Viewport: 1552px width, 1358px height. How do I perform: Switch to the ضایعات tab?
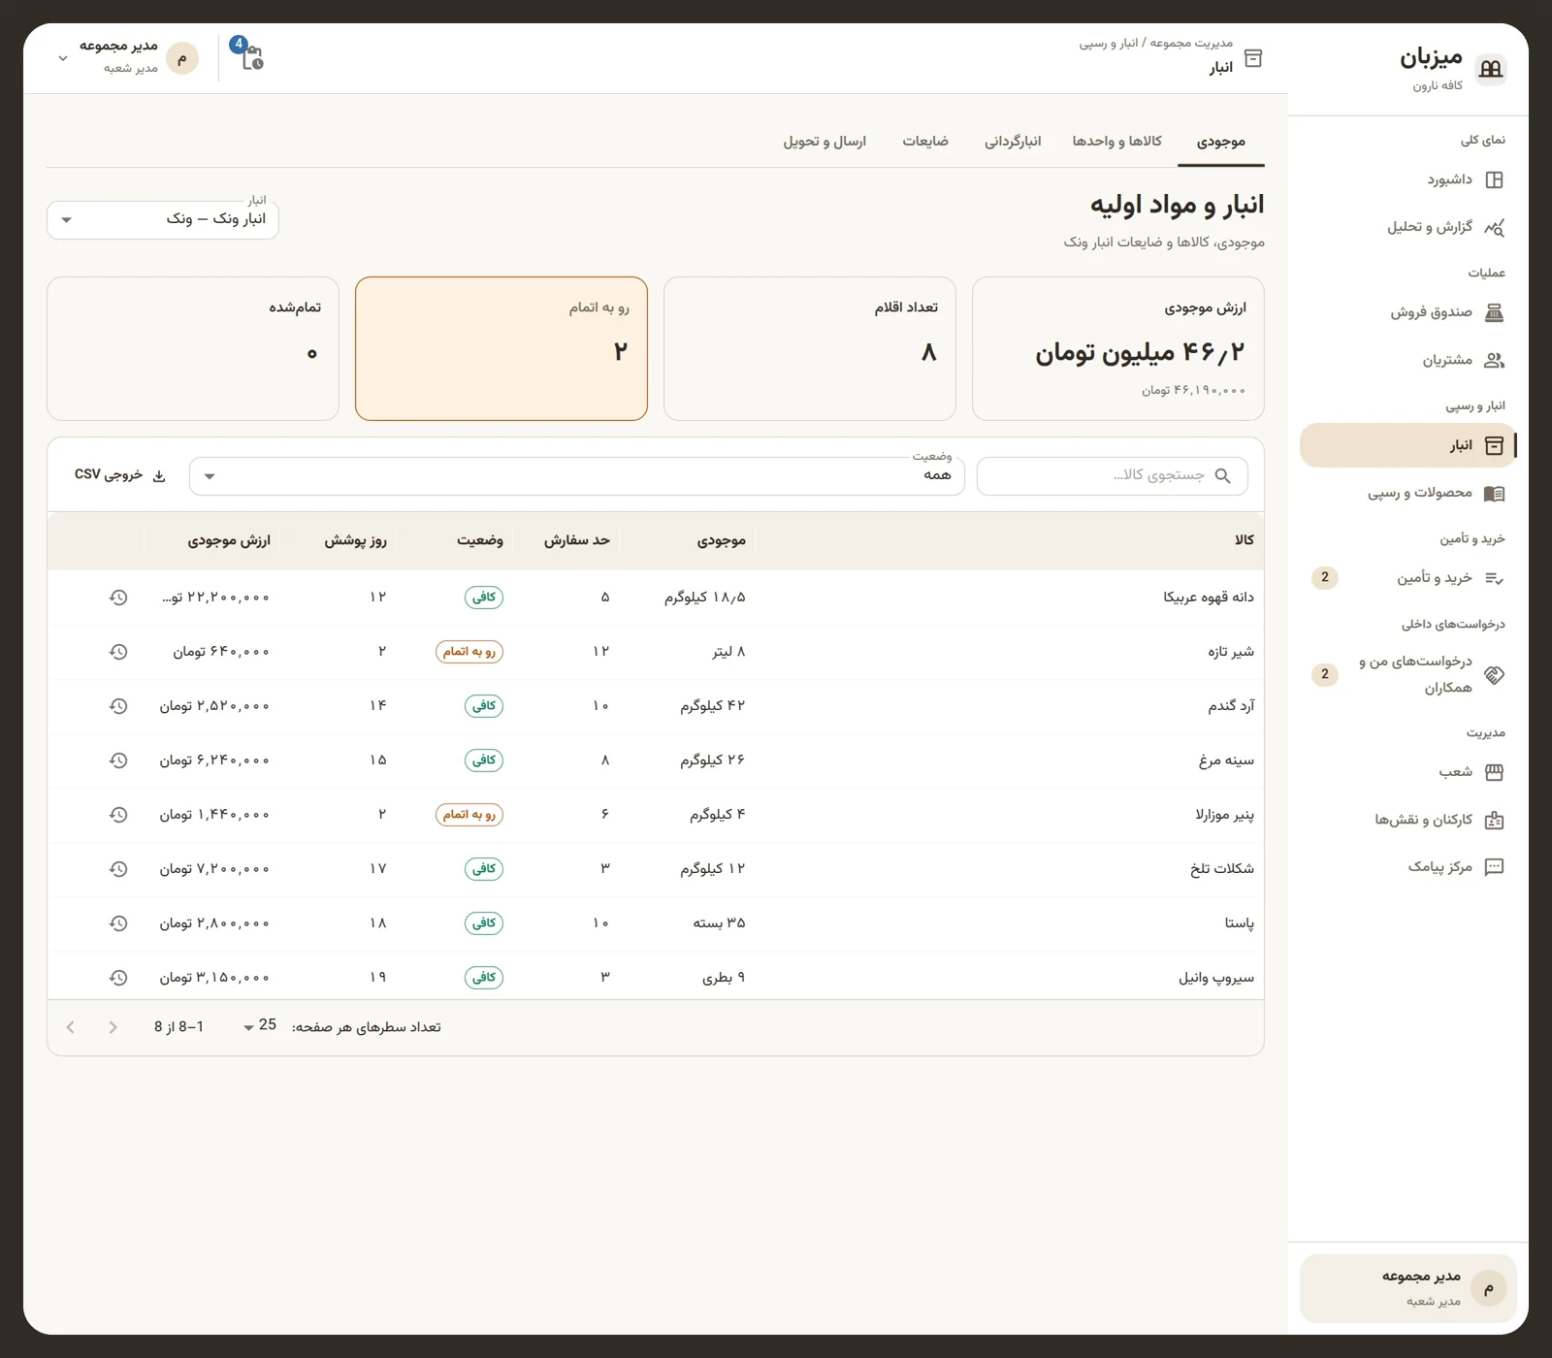pos(925,142)
